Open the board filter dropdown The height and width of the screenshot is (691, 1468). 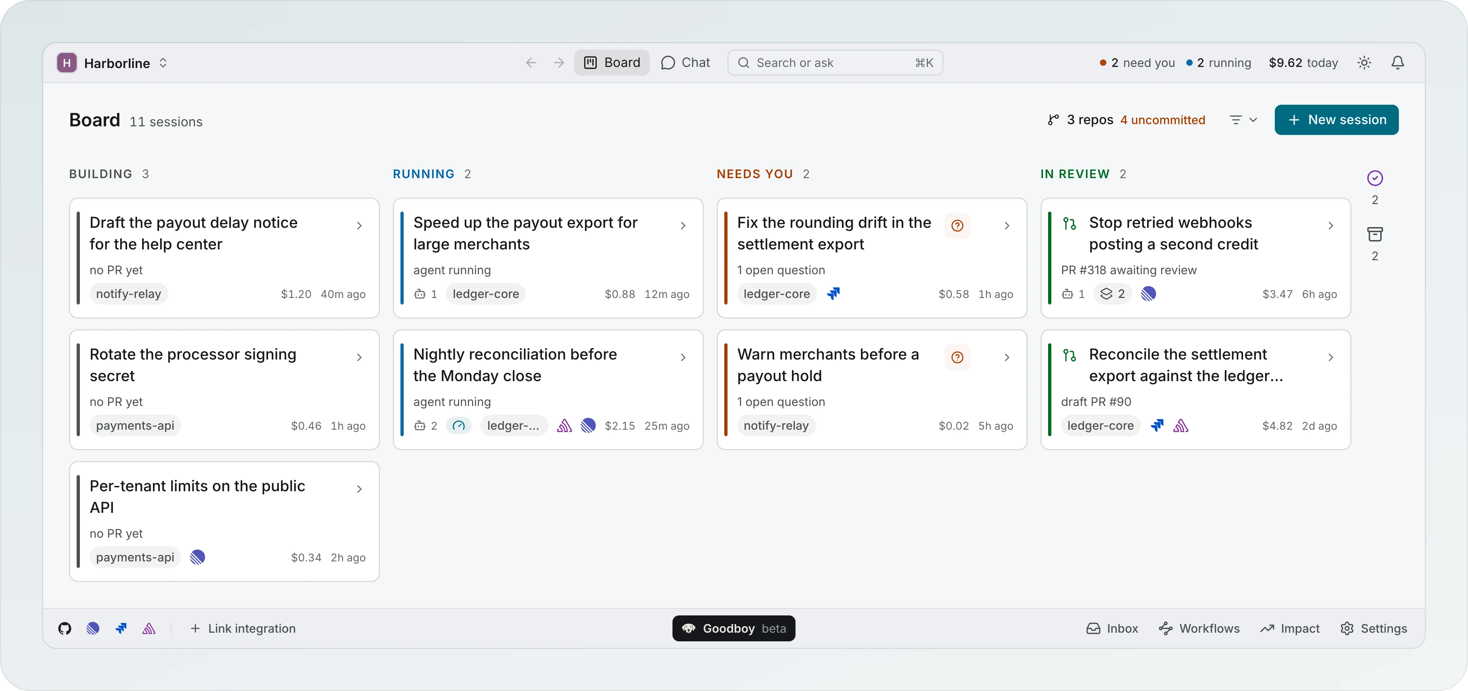[x=1243, y=120]
